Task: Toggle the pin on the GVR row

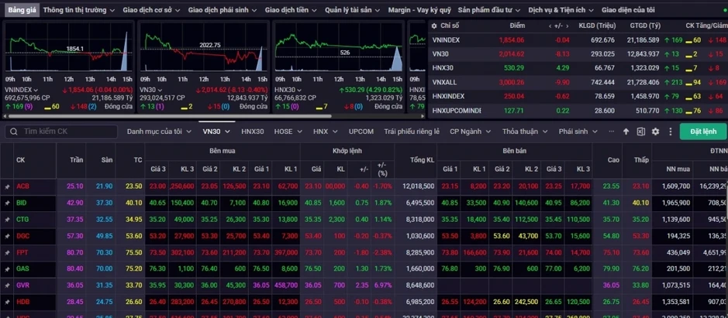Action: tap(7, 286)
